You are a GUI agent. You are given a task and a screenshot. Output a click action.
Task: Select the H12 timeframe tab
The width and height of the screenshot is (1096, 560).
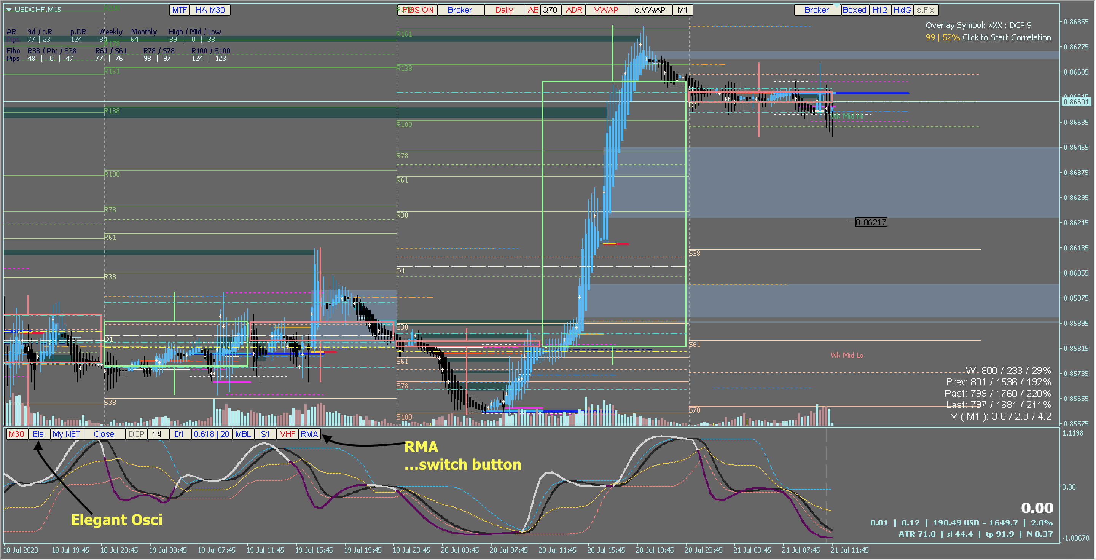[879, 10]
